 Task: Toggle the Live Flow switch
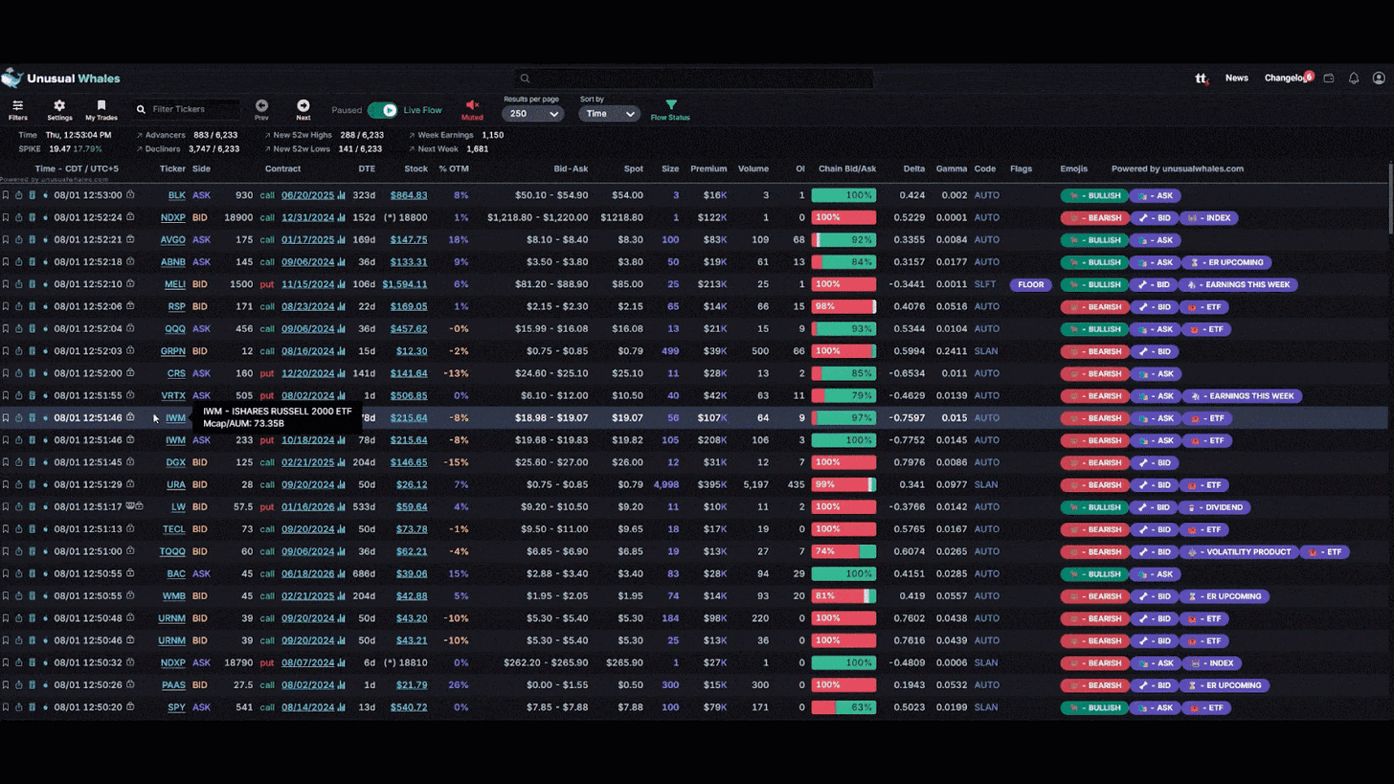(382, 110)
